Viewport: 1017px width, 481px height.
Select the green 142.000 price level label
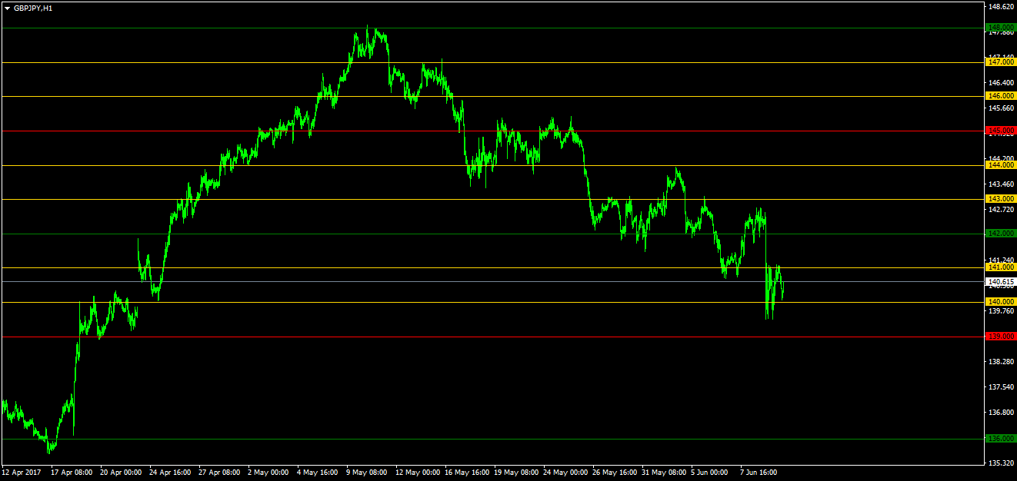click(x=1001, y=234)
